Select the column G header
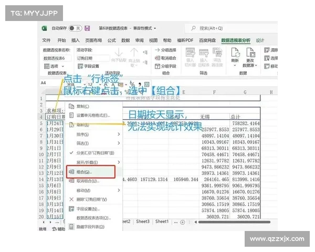Image resolution: width=315 pixels, height=252 pixels. click(245, 92)
